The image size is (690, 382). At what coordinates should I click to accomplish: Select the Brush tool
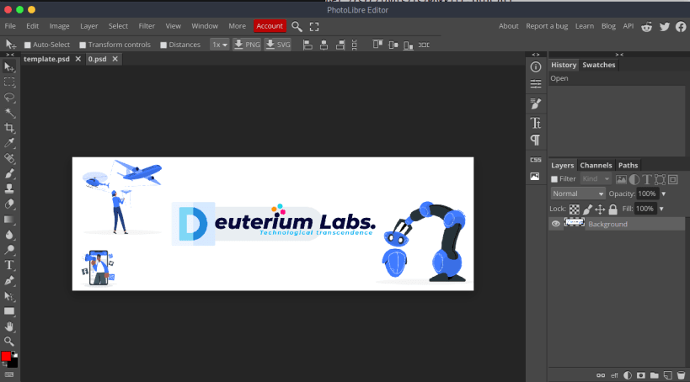coord(9,173)
